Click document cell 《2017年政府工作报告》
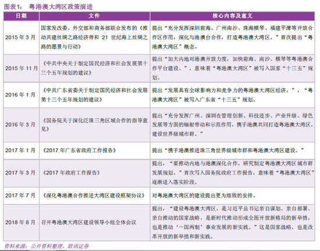Screen dimensions: 320x251 coord(94,173)
